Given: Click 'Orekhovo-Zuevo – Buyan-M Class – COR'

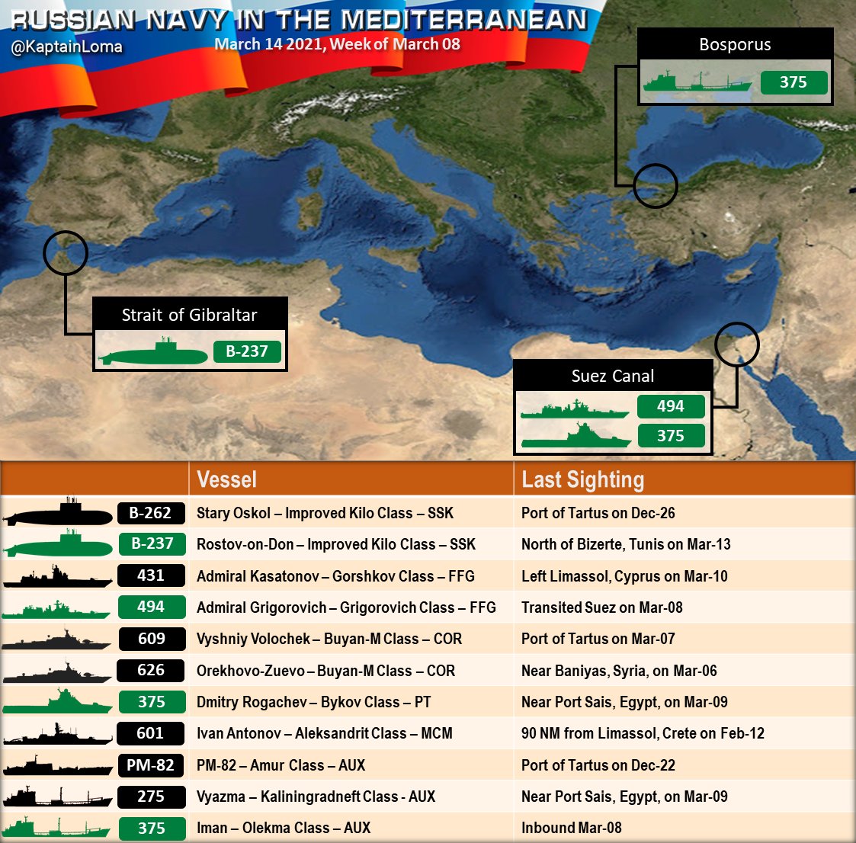Looking at the screenshot, I should coord(326,671).
